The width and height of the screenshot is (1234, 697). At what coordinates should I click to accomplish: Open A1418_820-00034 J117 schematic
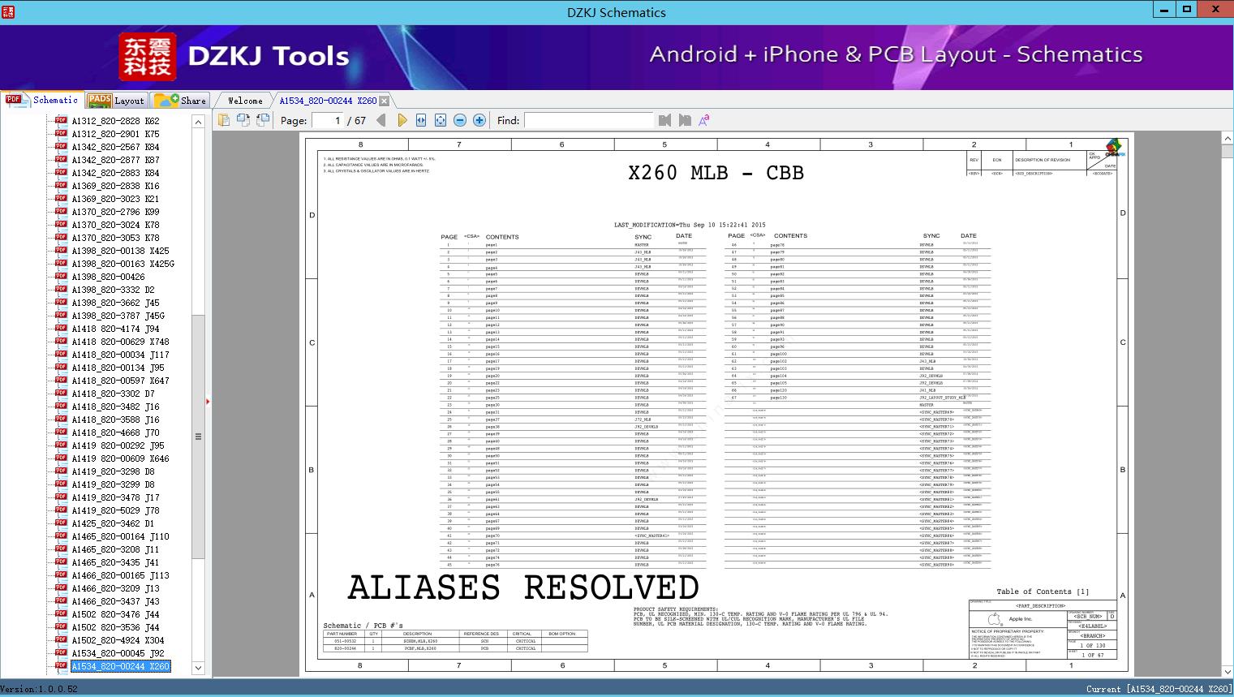(120, 355)
